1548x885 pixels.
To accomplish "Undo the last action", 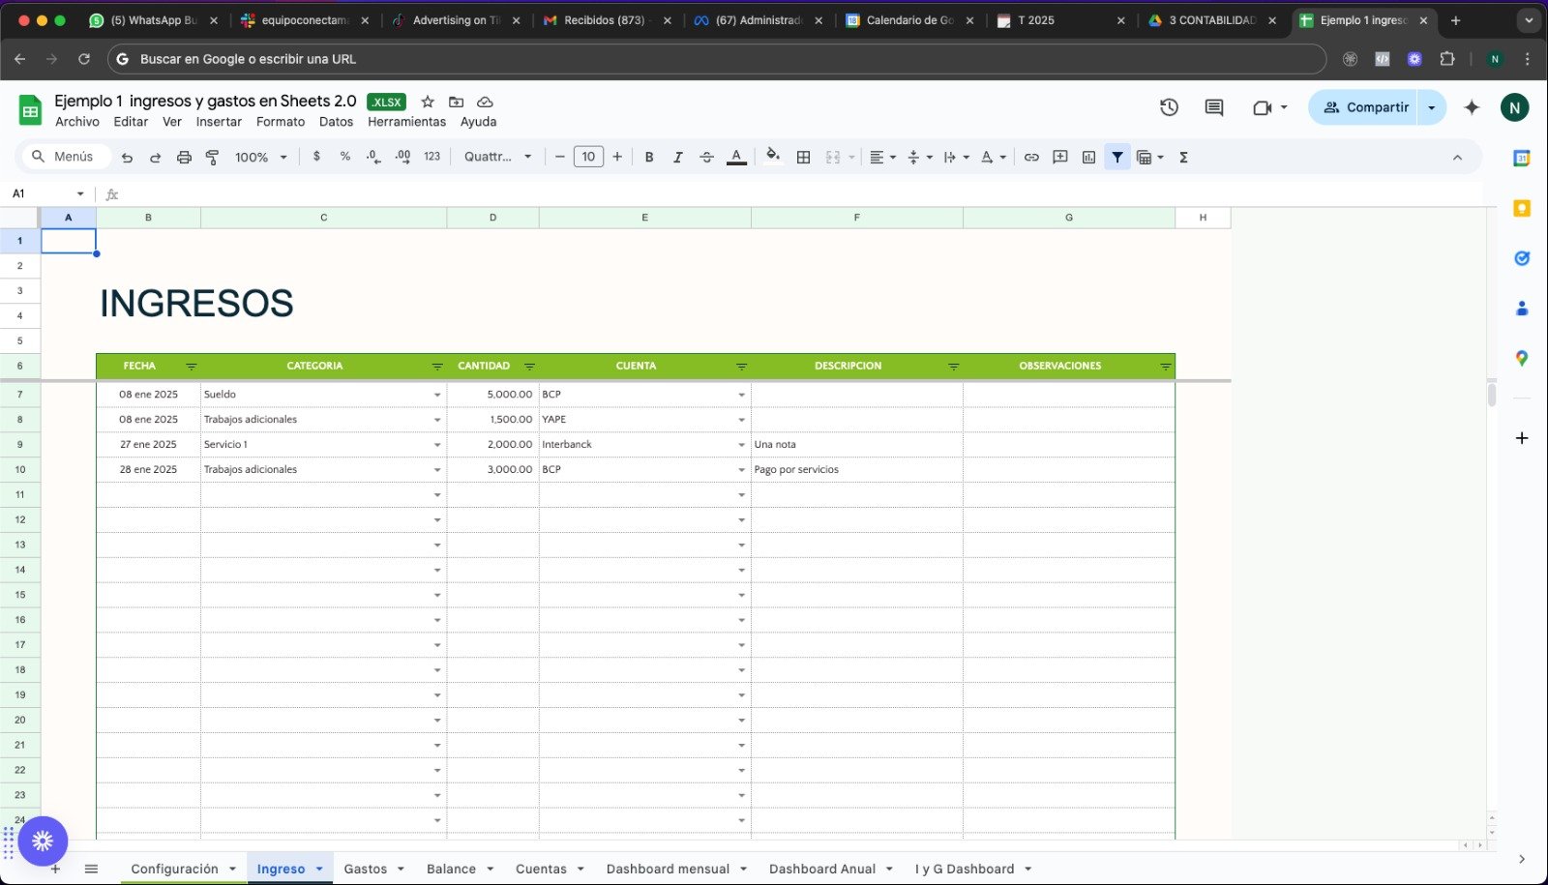I will click(127, 157).
